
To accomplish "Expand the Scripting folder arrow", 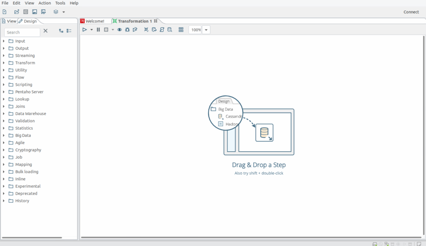I will 4,84.
